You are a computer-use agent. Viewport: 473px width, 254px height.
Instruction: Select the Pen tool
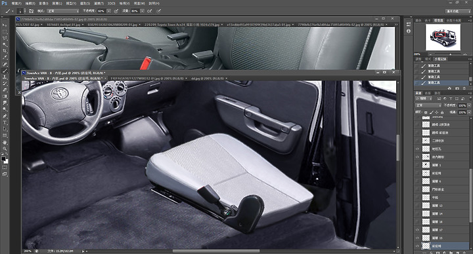[5, 116]
